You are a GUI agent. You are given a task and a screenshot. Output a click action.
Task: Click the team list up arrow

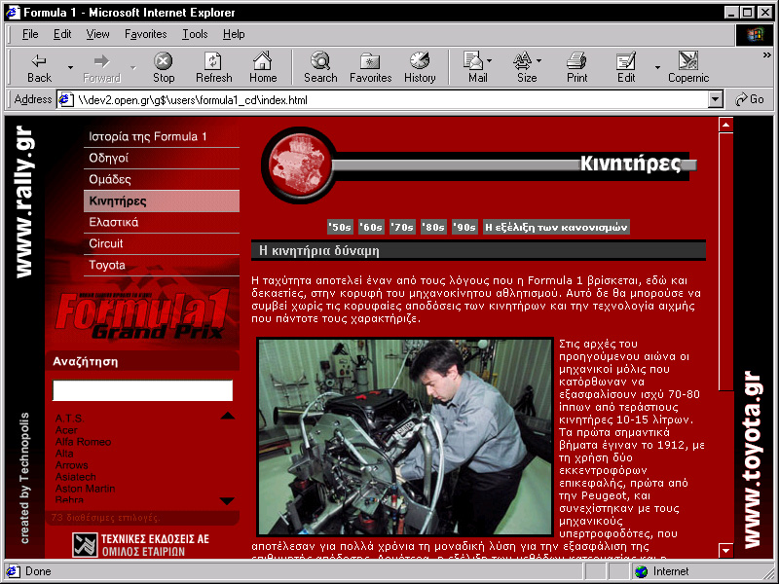(228, 416)
